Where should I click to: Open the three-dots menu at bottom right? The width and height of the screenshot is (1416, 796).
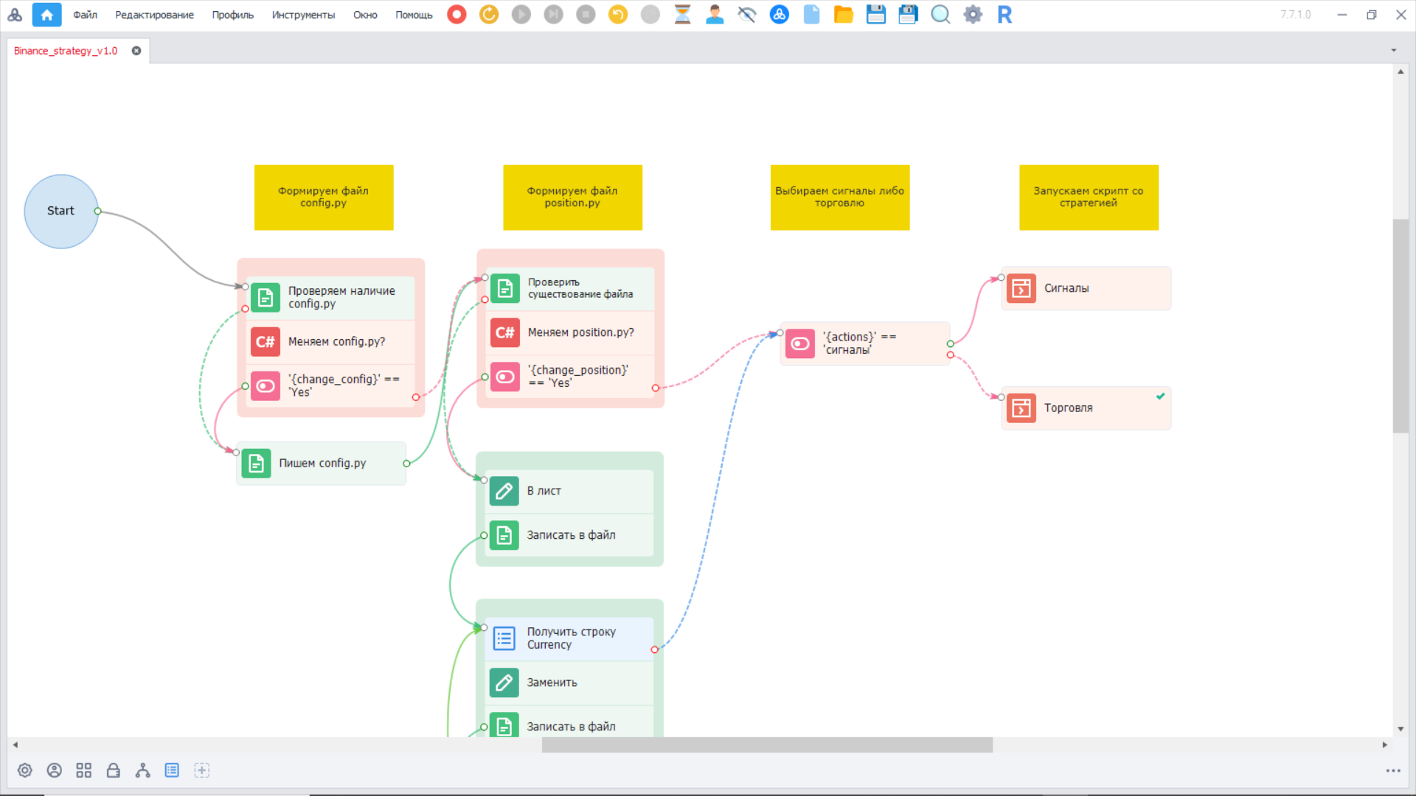(x=1392, y=771)
